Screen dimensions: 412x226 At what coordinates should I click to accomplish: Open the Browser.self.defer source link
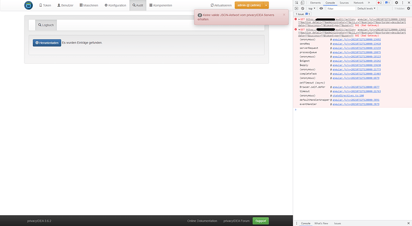356,87
